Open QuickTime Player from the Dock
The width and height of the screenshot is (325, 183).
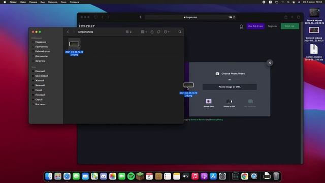254,176
